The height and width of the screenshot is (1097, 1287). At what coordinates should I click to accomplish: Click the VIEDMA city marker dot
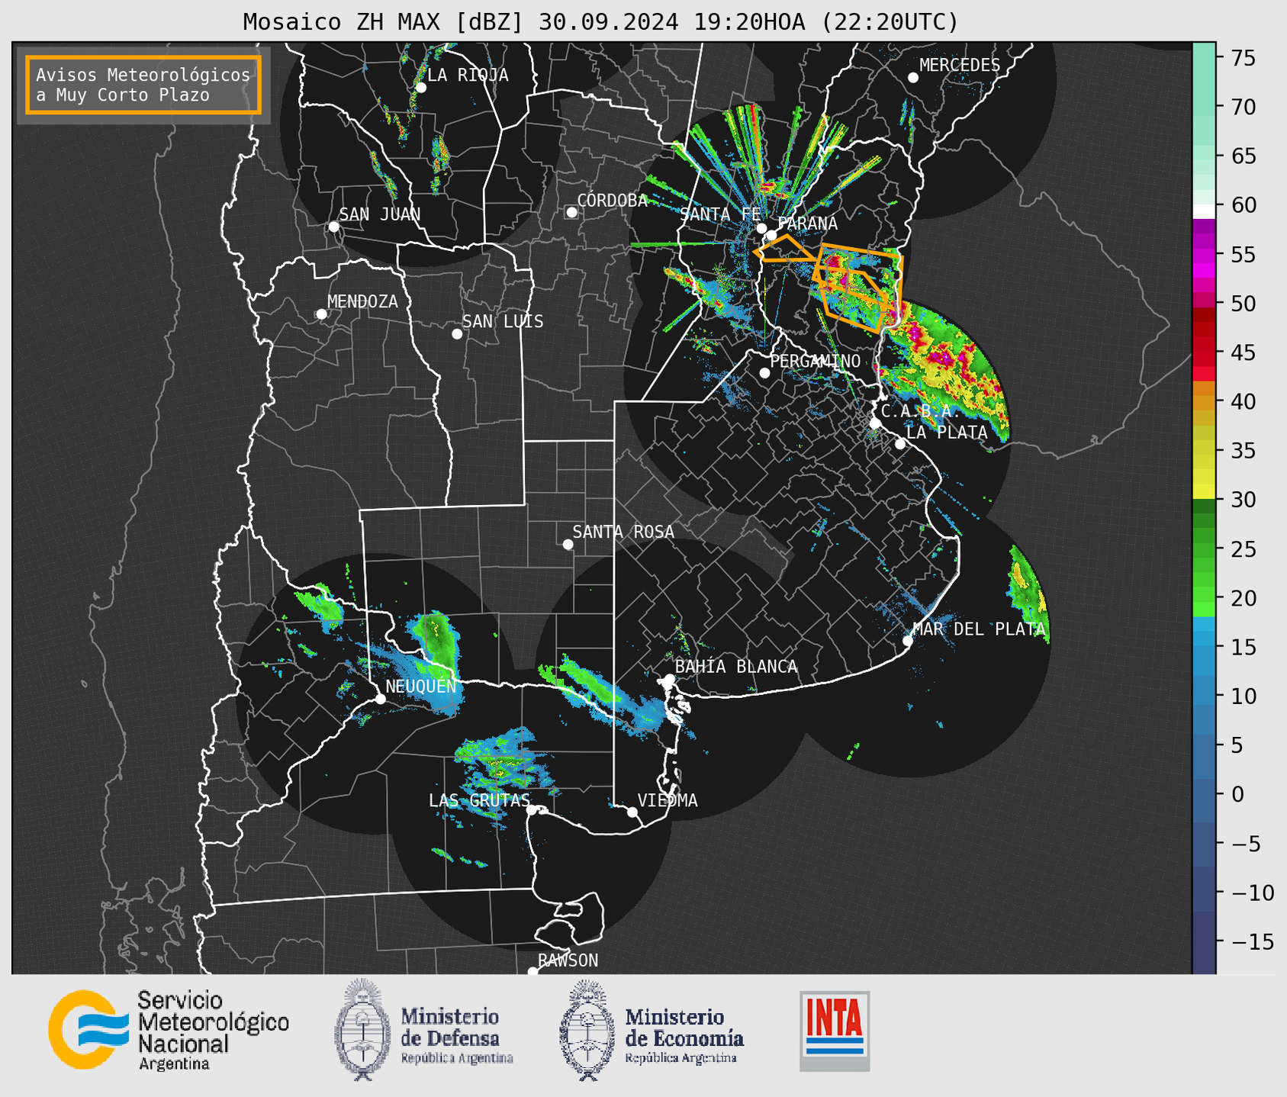pyautogui.click(x=632, y=812)
